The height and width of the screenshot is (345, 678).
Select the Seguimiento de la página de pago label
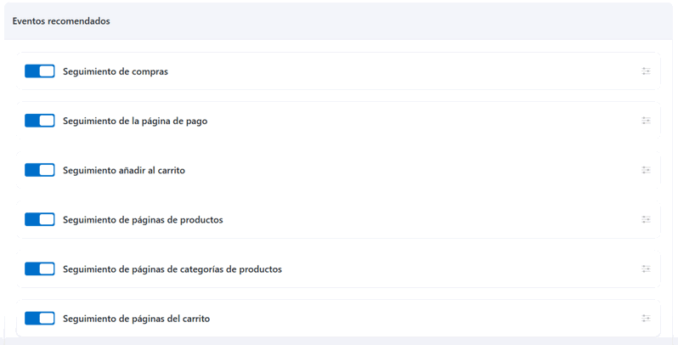click(135, 121)
